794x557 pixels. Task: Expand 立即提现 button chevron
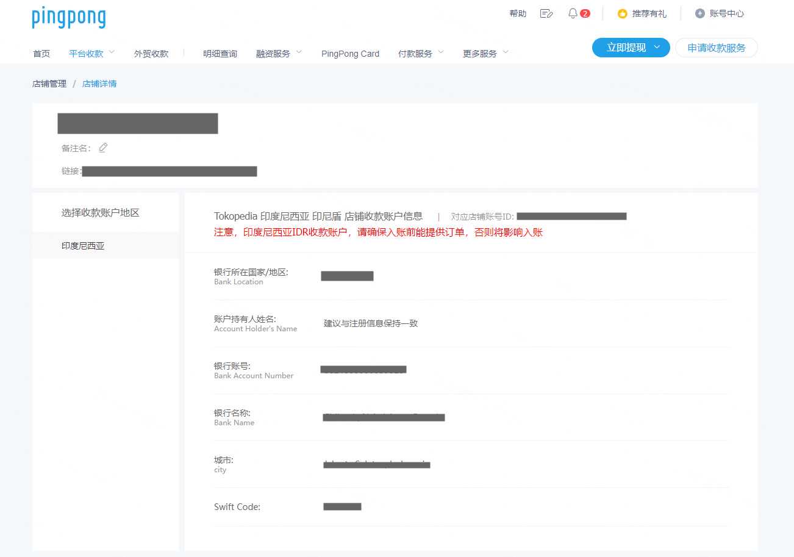pyautogui.click(x=657, y=47)
